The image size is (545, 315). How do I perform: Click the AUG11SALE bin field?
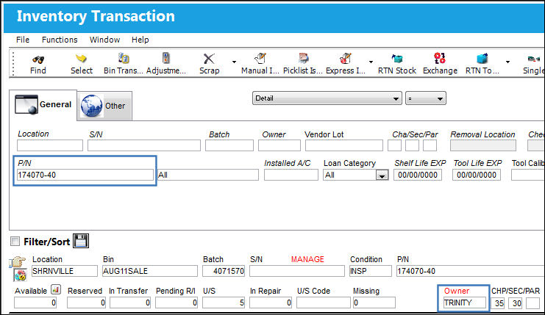150,271
